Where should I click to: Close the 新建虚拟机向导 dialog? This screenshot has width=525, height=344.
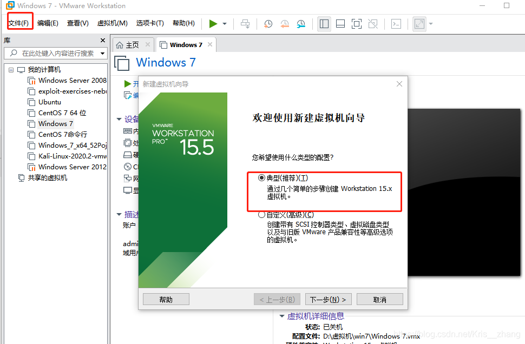(399, 84)
